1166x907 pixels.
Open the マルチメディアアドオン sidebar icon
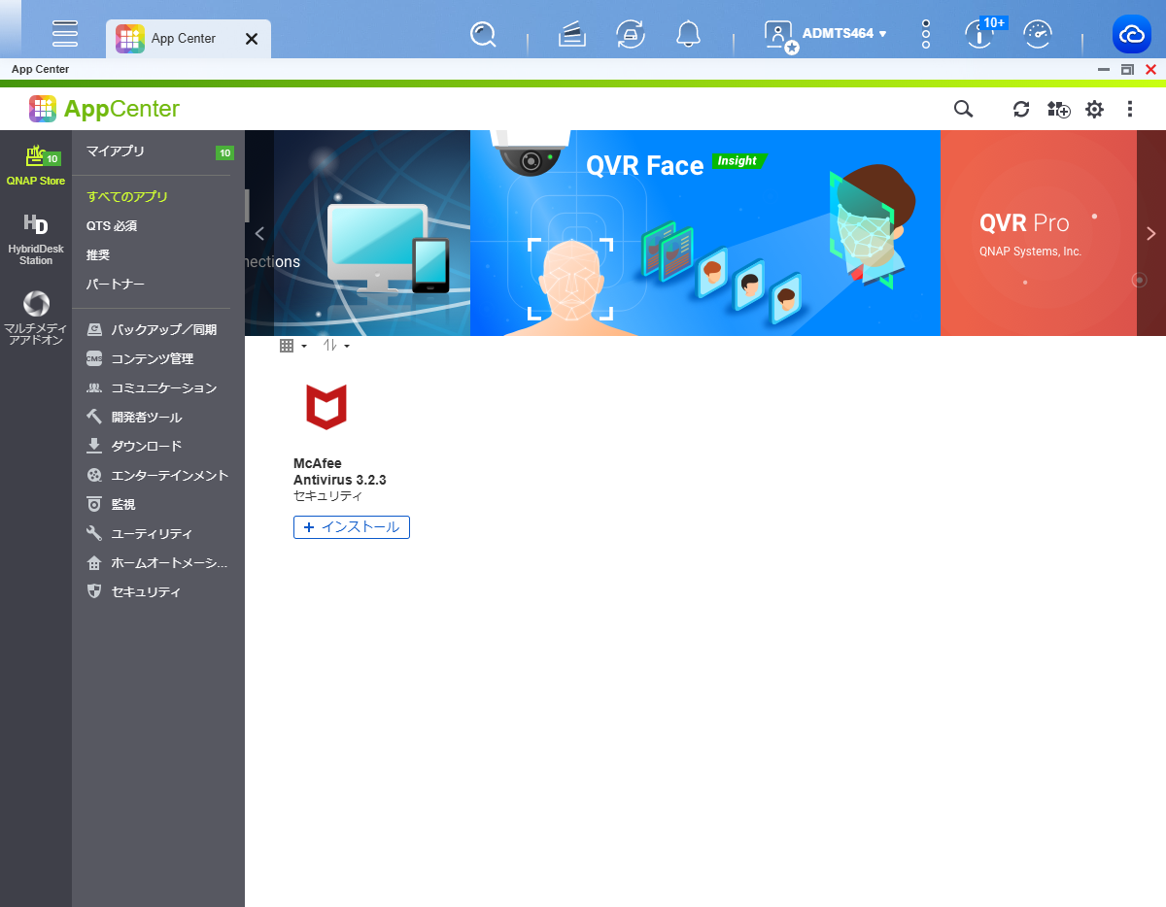[x=36, y=318]
